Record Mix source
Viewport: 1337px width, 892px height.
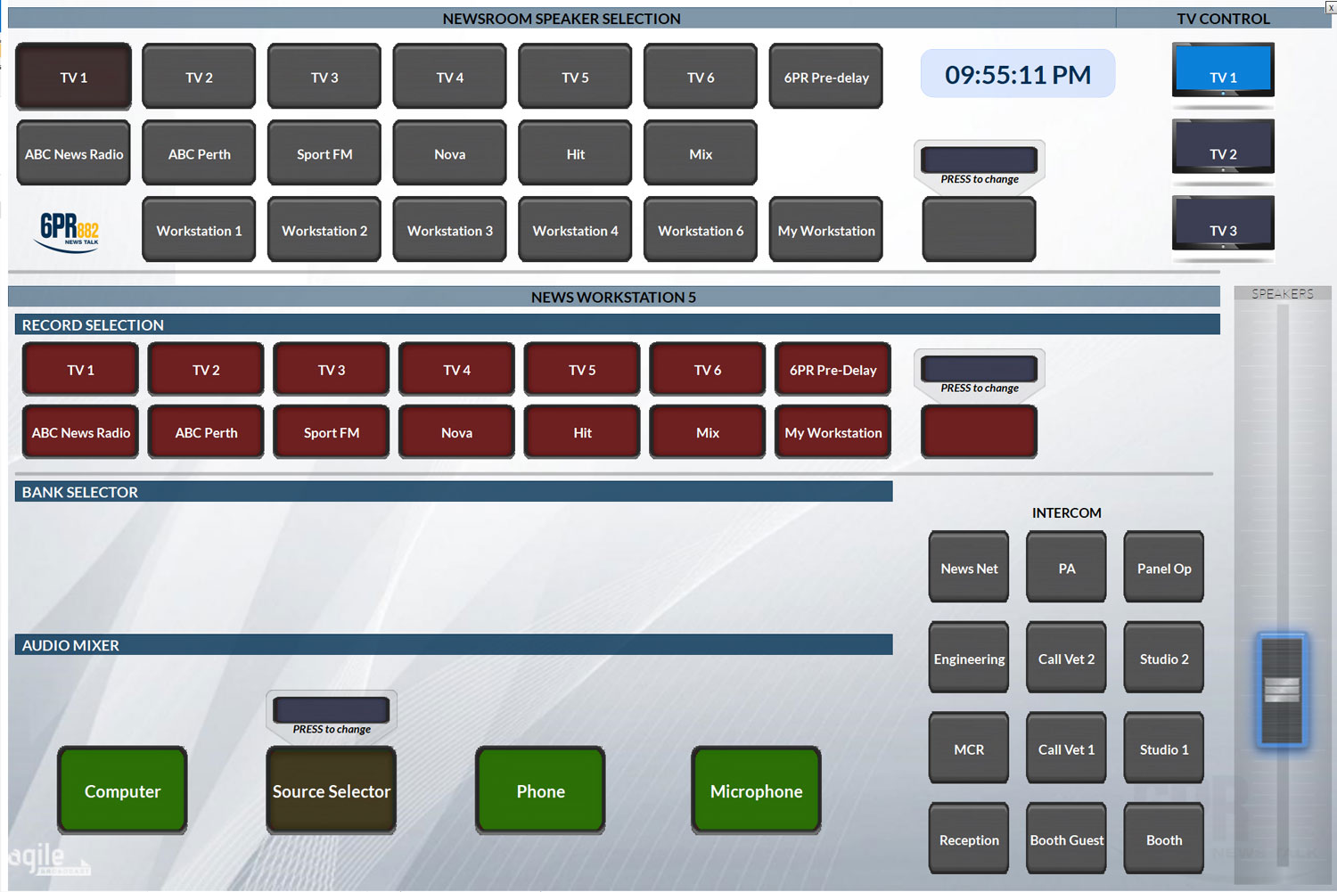coord(708,432)
